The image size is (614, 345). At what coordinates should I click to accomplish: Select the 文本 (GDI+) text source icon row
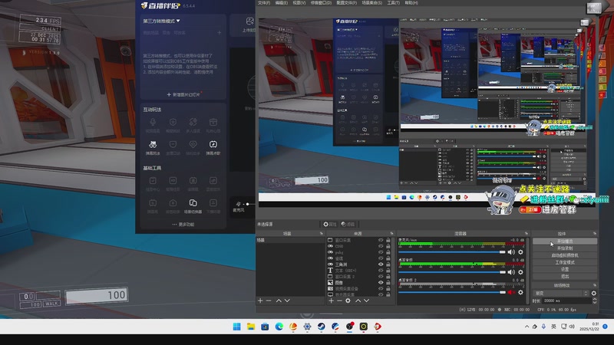pos(358,271)
